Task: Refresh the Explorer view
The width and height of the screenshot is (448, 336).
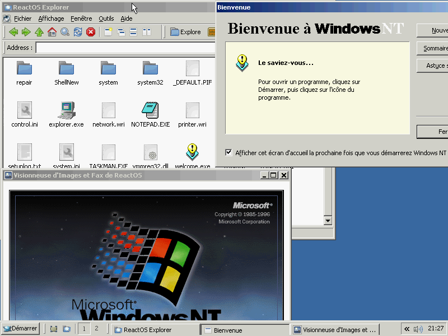Action: click(78, 32)
